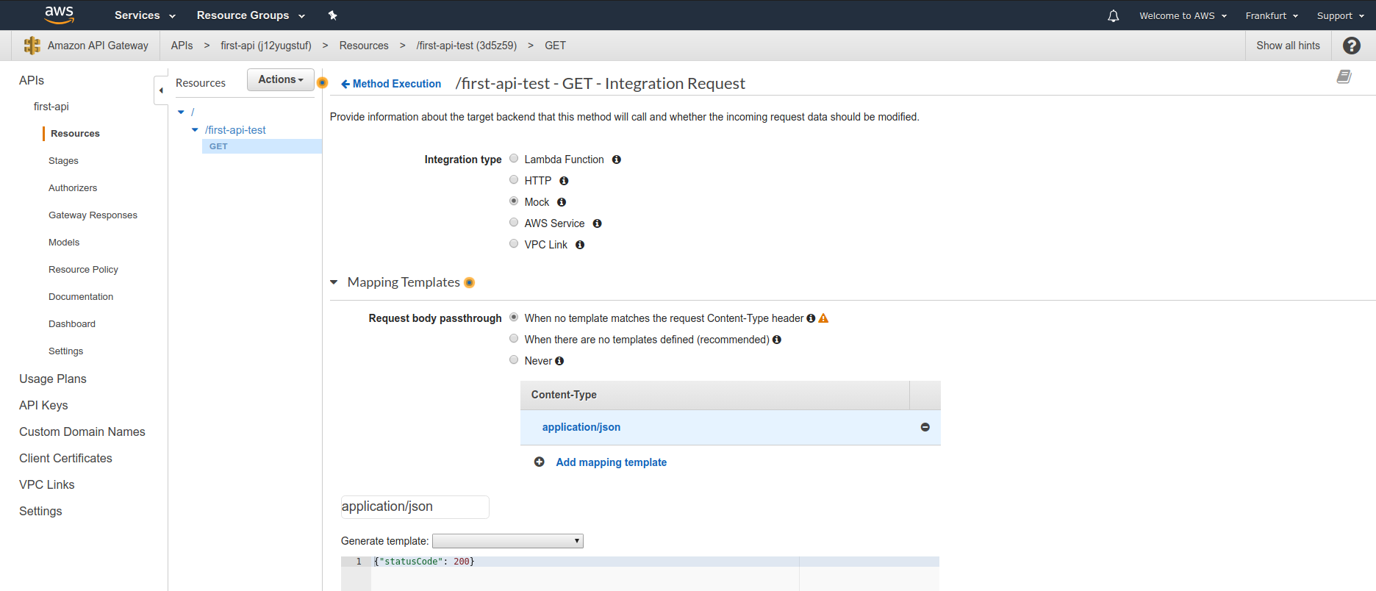1376x591 pixels.
Task: Show info for VPC Link integration
Action: pos(580,245)
